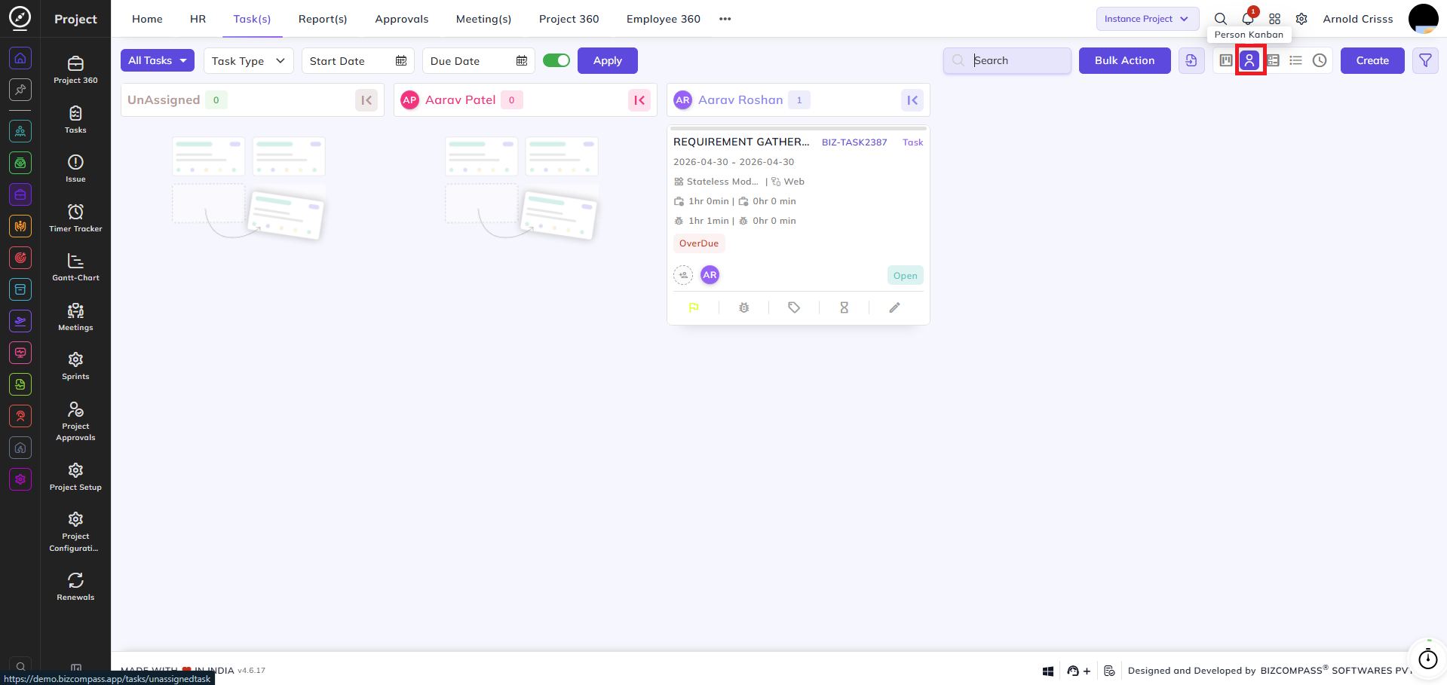The height and width of the screenshot is (685, 1447).
Task: Open the Due Date calendar picker
Action: click(x=522, y=61)
